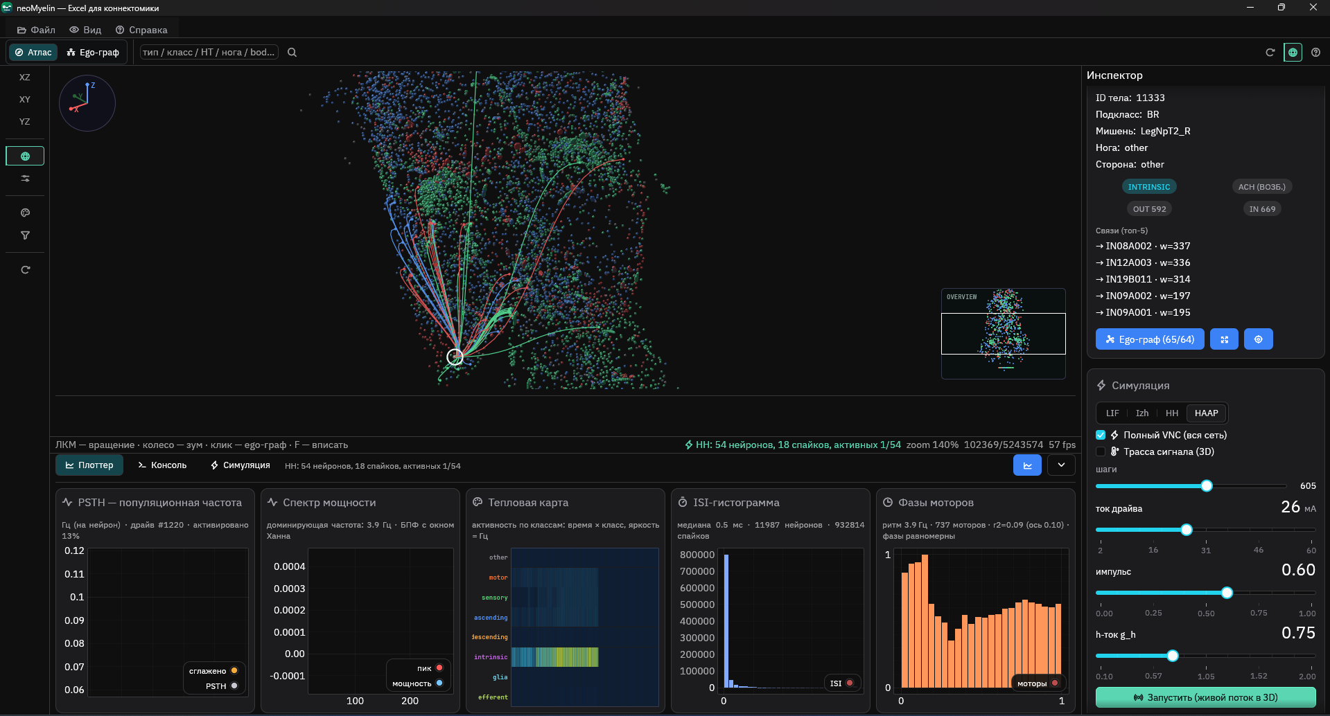
Task: Toggle ISI series in histogram legend
Action: coord(841,683)
